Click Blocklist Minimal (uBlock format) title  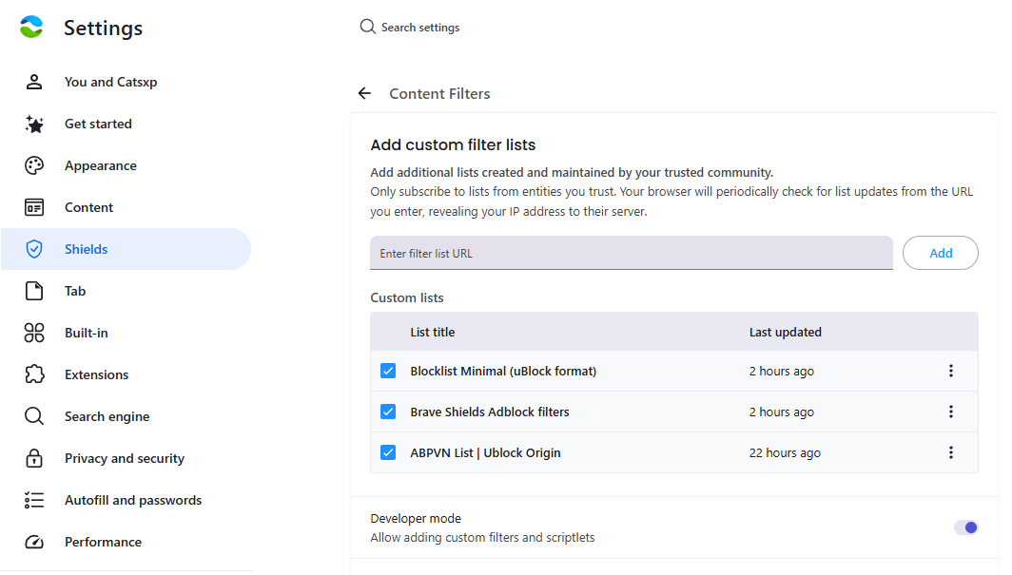(x=503, y=371)
